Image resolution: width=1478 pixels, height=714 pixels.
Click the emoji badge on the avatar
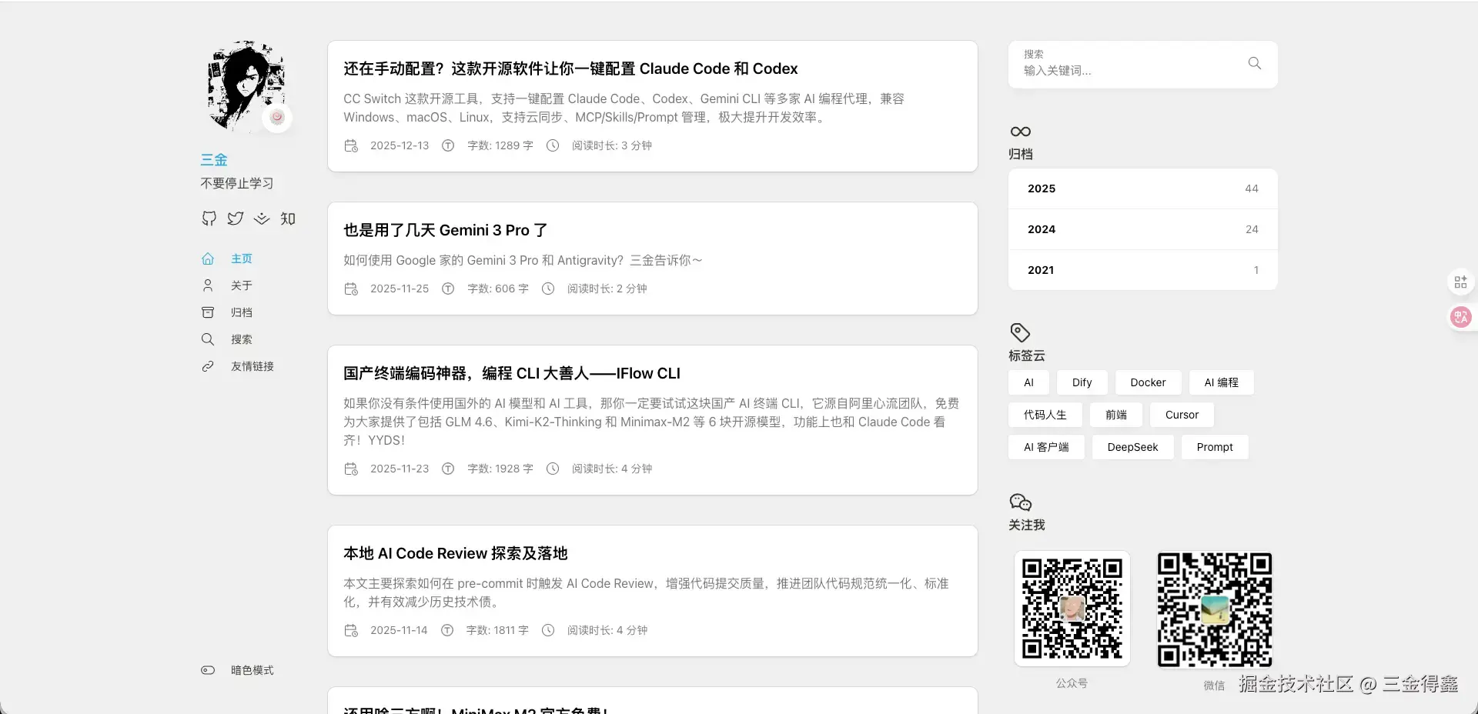(277, 118)
